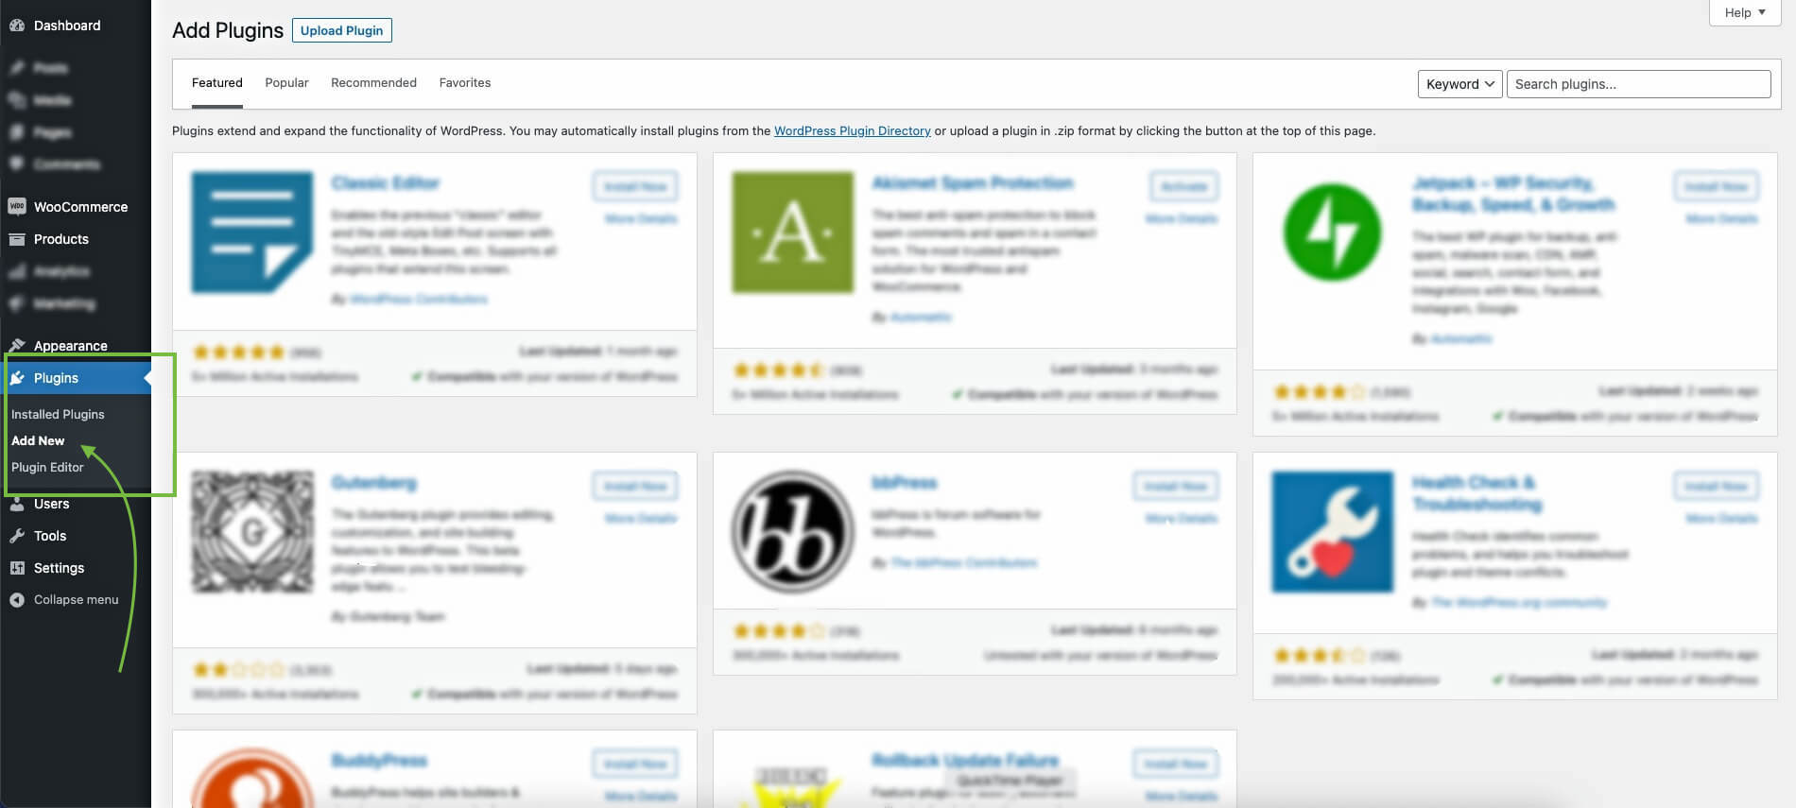The image size is (1796, 808).
Task: Open the Favorites tab
Action: 465,83
